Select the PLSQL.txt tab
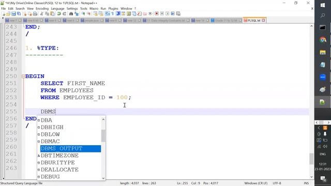The image size is (331, 186). pos(254,21)
